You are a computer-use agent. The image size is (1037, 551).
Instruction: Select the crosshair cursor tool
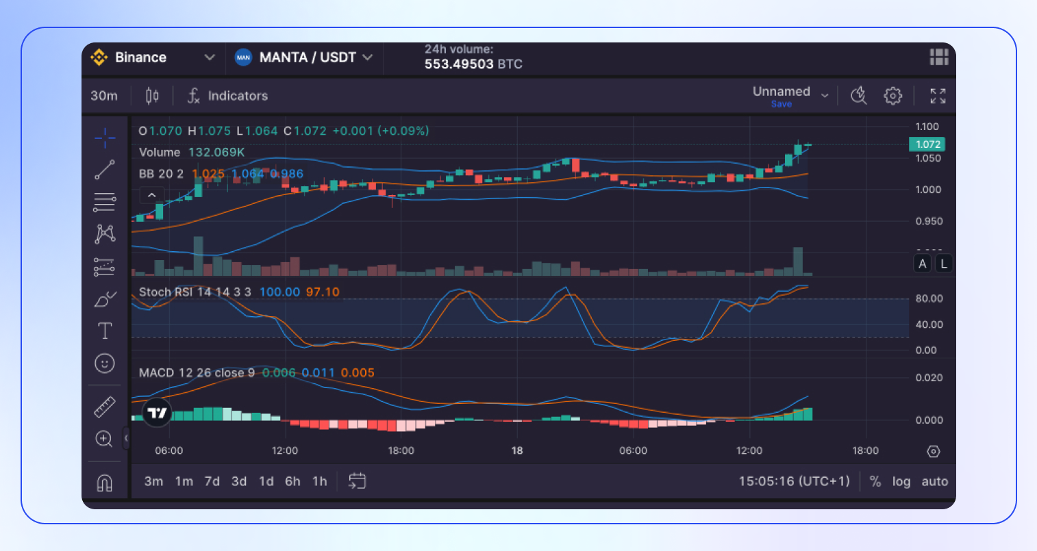click(x=104, y=138)
